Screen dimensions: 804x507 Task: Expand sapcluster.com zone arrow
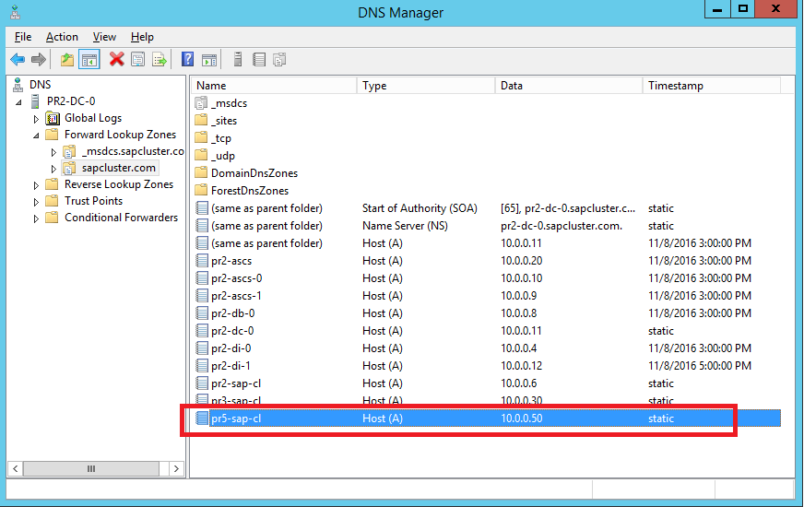tap(53, 168)
